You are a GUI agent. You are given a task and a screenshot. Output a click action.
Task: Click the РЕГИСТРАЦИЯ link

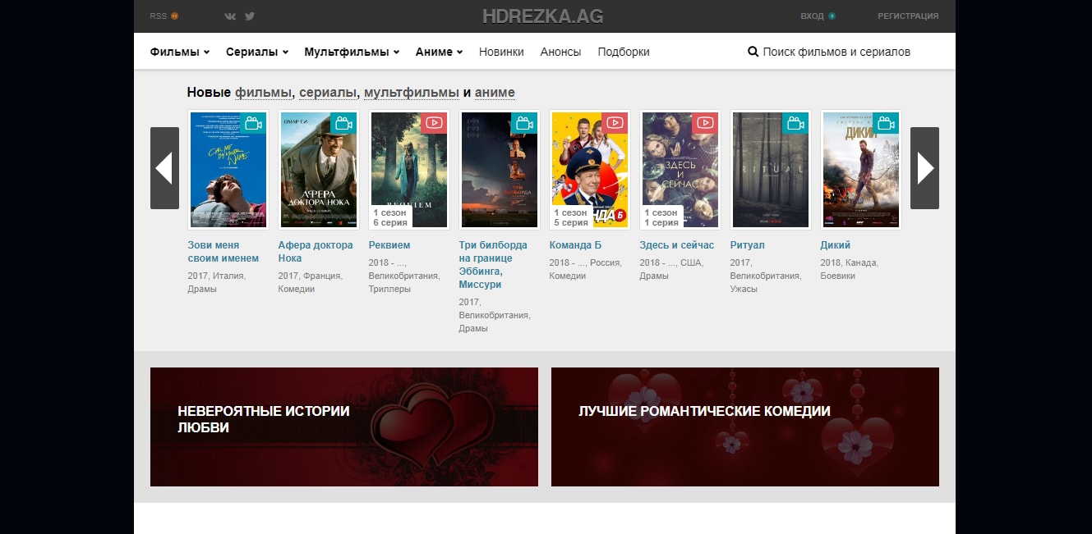click(x=908, y=16)
